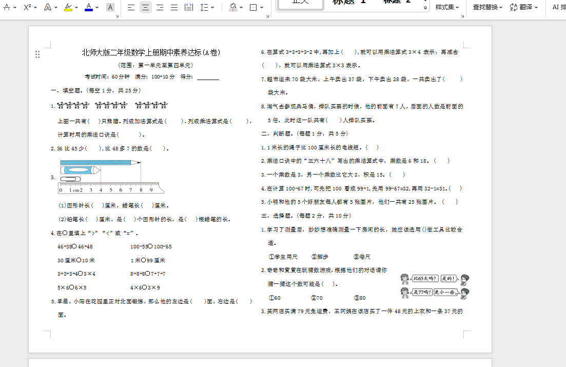Apply strikethrough formatting
Screen dimensions: 566x367
pyautogui.click(x=7, y=7)
